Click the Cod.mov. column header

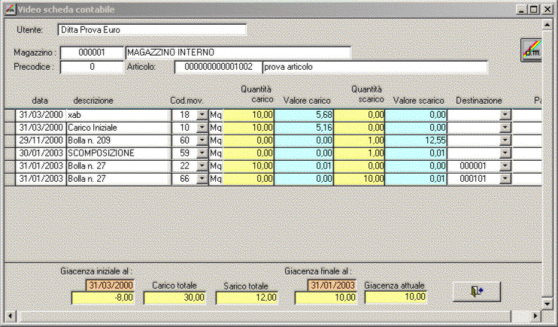point(187,101)
